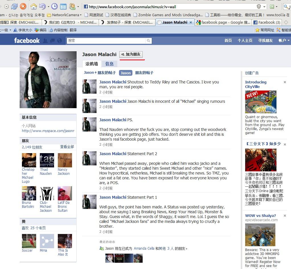The width and height of the screenshot is (291, 269).
Task: Click the 翻译 translate toolbar item
Action: point(73,30)
